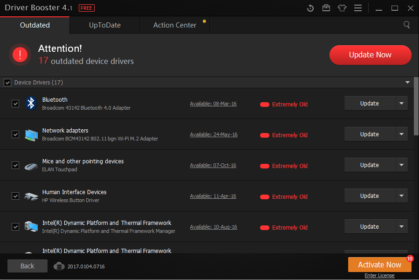Click the Enter License link
Viewport: 419px width, 280px height.
[379, 275]
